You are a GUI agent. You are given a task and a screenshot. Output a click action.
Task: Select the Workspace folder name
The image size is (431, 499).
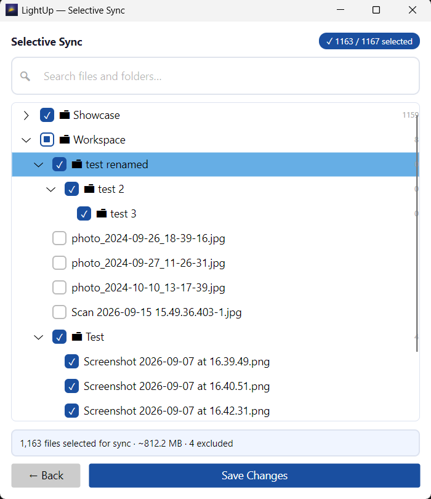[x=99, y=140]
